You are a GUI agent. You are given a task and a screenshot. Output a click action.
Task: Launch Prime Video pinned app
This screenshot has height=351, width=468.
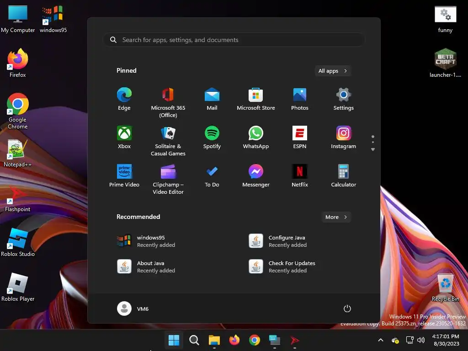click(124, 176)
